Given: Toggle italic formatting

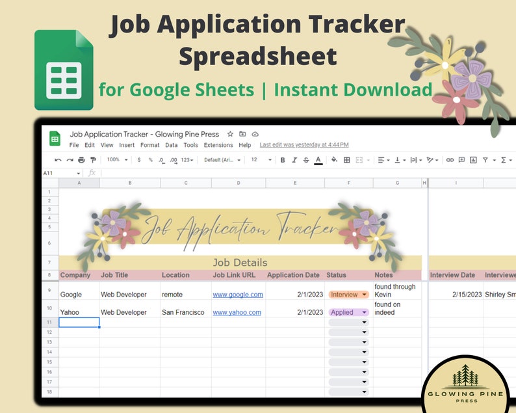Looking at the screenshot, I should tap(294, 160).
